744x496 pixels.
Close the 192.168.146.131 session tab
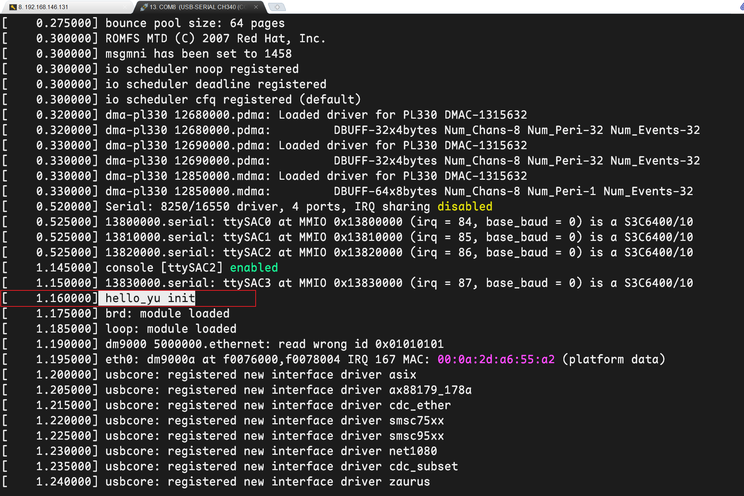coord(126,7)
